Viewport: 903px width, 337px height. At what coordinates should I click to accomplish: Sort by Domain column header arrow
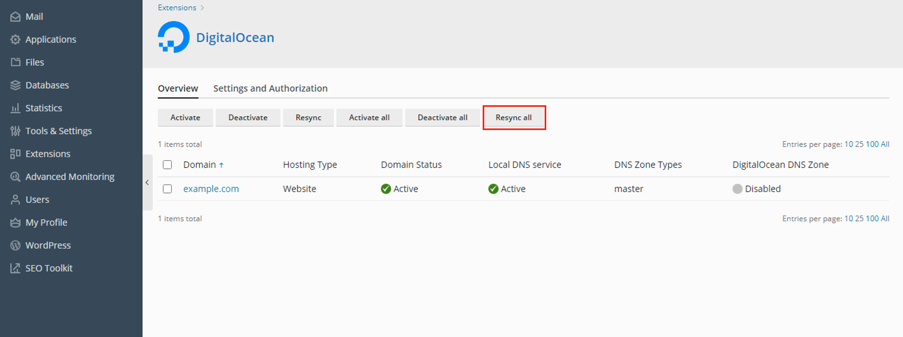pyautogui.click(x=221, y=165)
